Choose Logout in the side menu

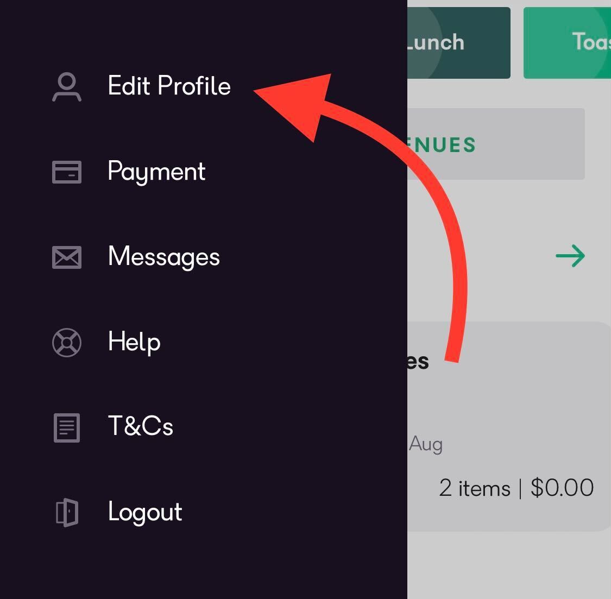(145, 512)
